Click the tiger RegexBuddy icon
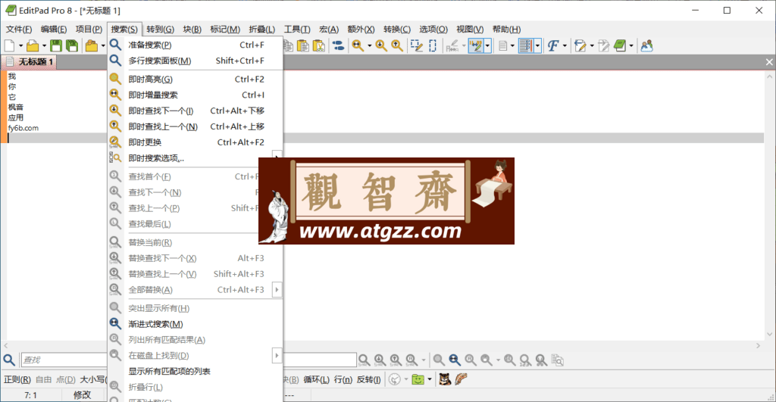The width and height of the screenshot is (776, 402). tap(445, 380)
